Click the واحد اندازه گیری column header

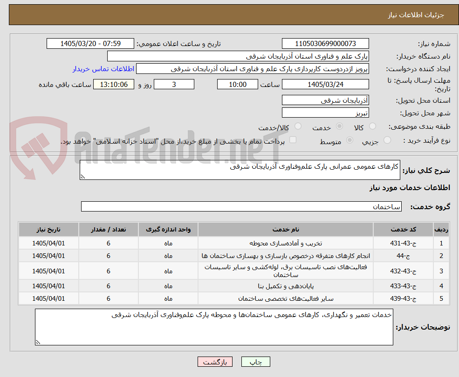coord(168,230)
